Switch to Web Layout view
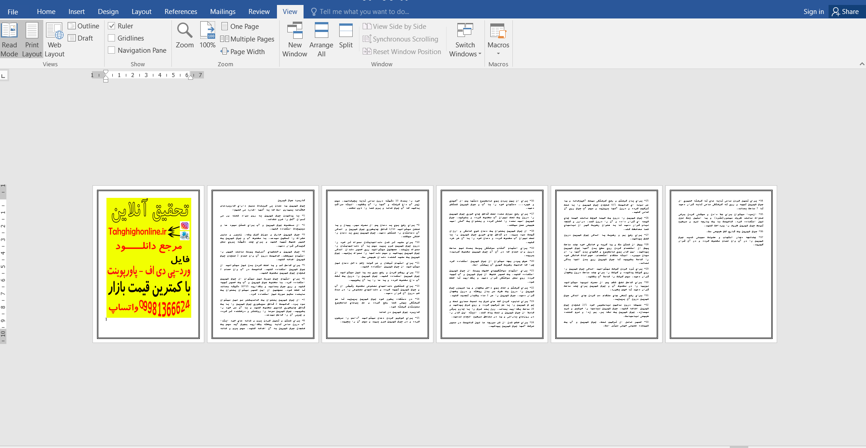The height and width of the screenshot is (448, 866). tap(55, 40)
